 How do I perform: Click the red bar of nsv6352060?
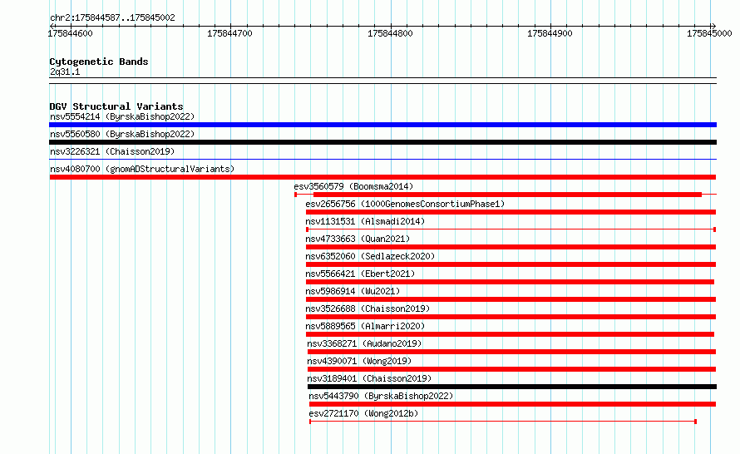pos(511,264)
